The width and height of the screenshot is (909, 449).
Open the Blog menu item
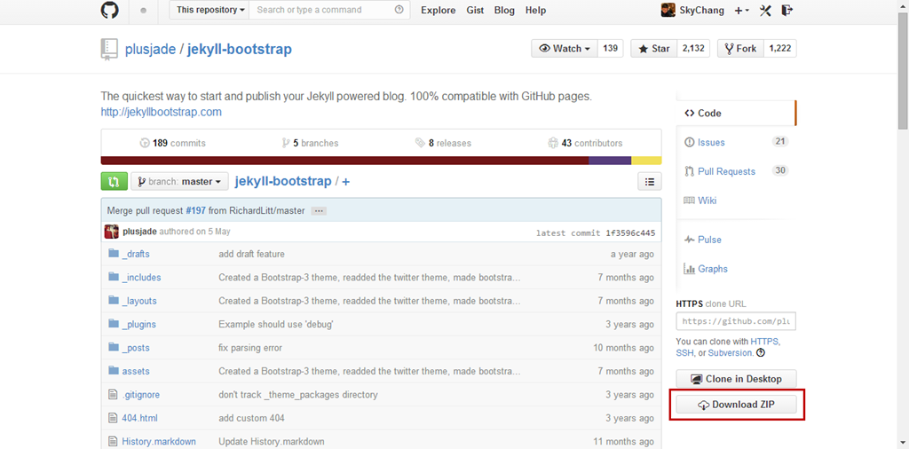coord(505,10)
